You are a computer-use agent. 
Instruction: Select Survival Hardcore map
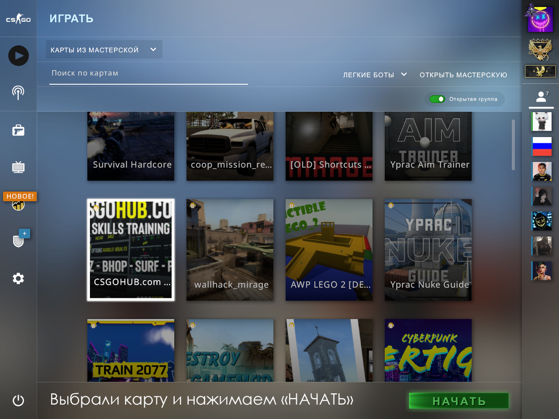point(131,146)
